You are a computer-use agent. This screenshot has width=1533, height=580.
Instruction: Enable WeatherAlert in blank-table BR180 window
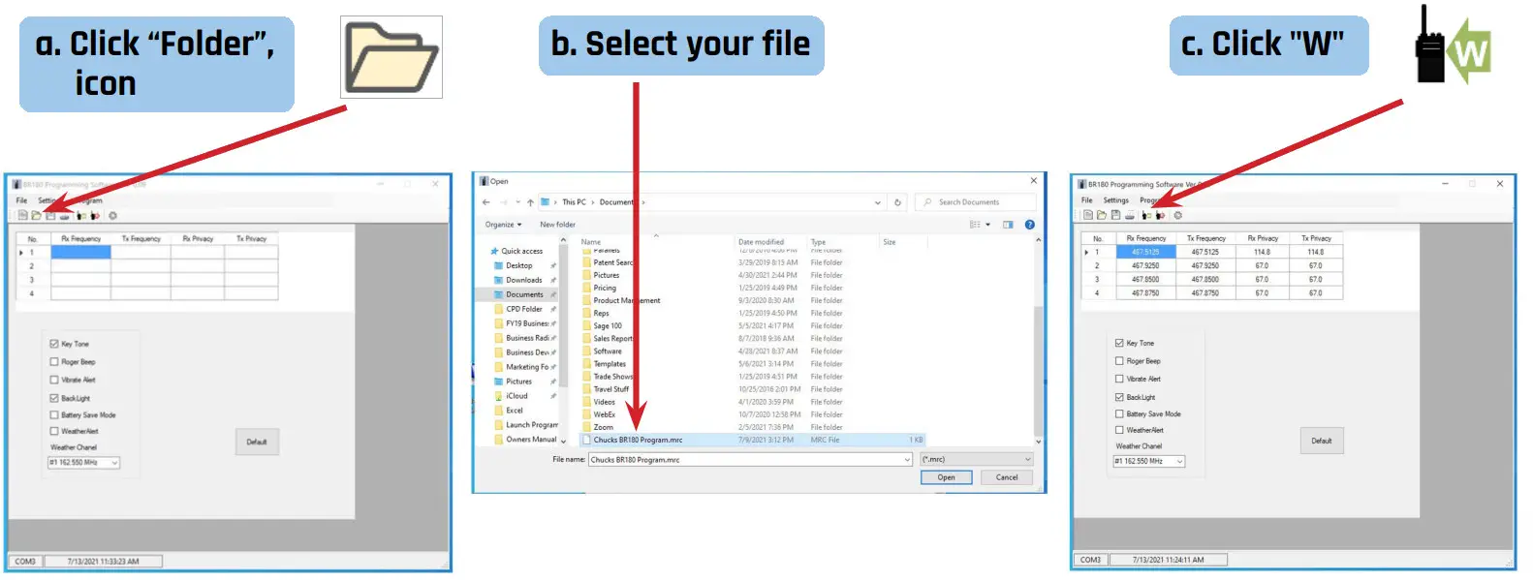click(54, 432)
